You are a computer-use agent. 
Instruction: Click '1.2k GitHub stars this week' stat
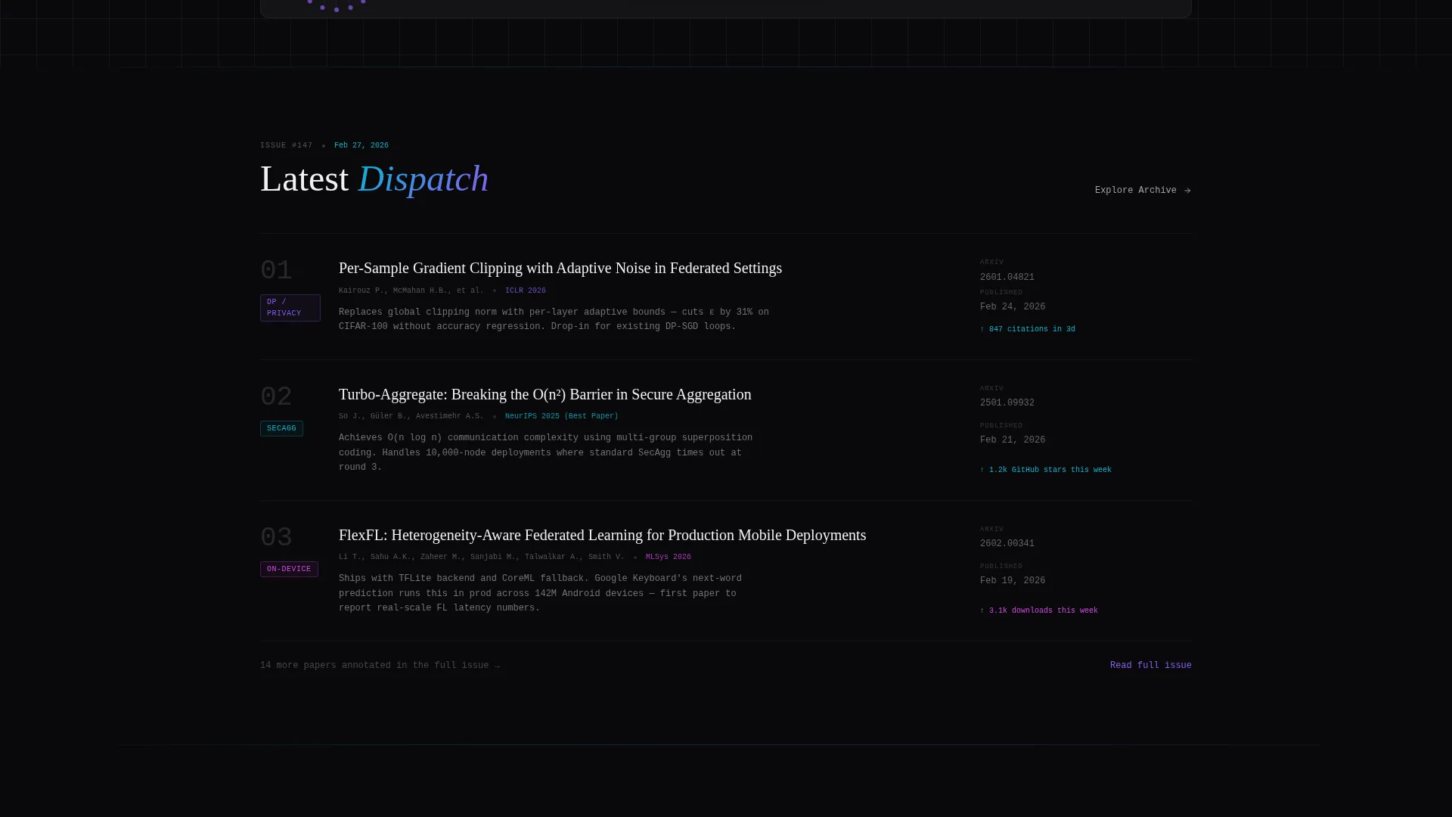[x=1046, y=470]
